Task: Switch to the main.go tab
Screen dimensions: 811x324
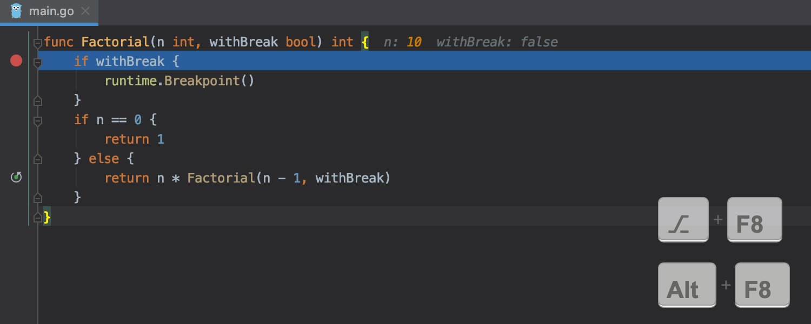Action: [x=51, y=11]
